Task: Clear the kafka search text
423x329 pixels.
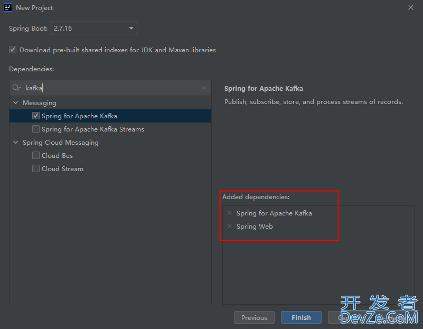Action: [x=204, y=88]
